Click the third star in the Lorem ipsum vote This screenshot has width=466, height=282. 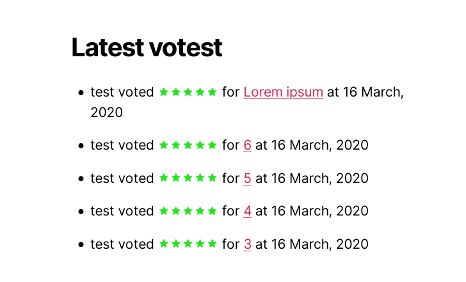(188, 92)
